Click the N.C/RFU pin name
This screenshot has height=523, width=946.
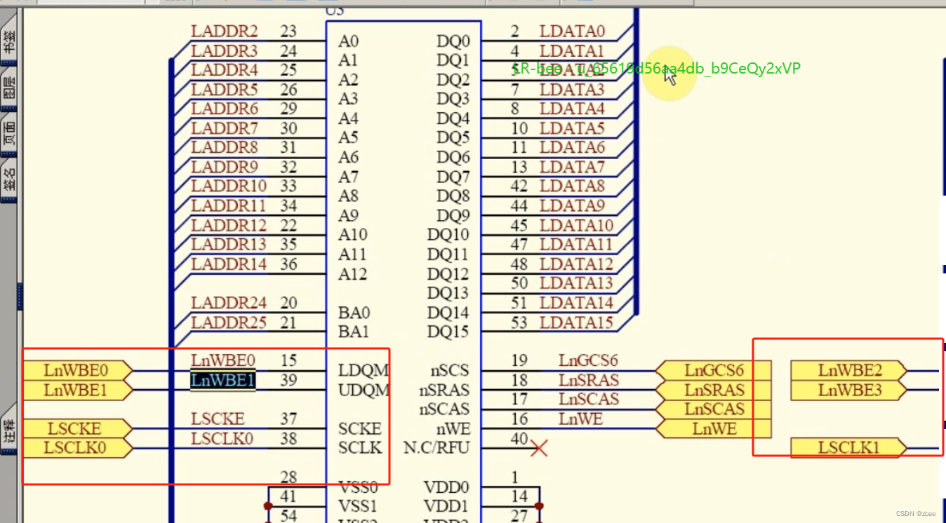(x=437, y=447)
